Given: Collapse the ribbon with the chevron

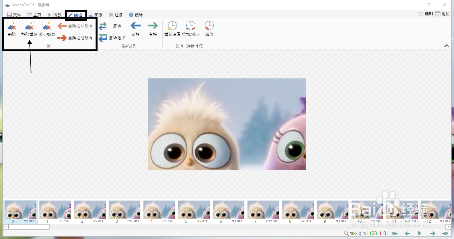Looking at the screenshot, I should [447, 46].
